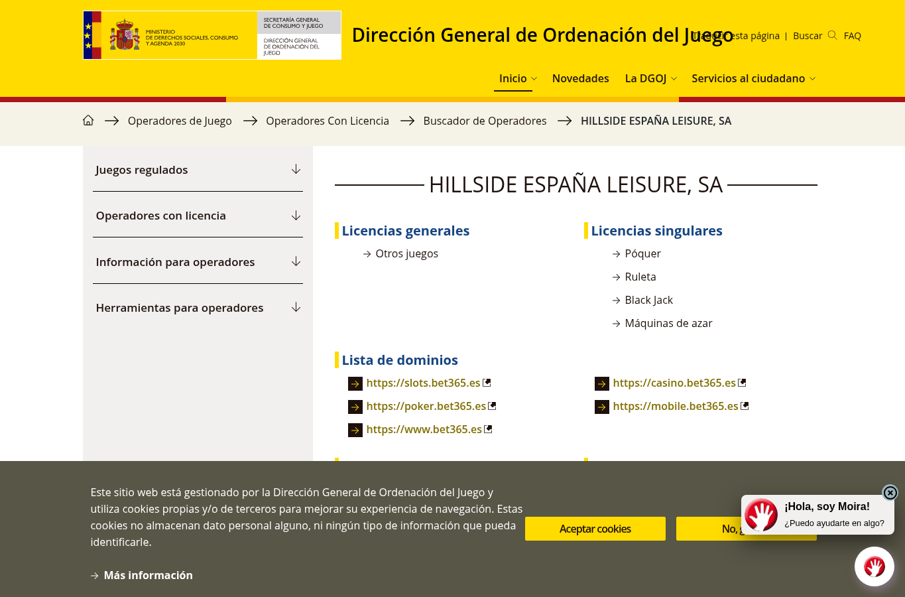905x597 pixels.
Task: Click the Ministerio de Derechos Sociales logo
Action: pyautogui.click(x=170, y=35)
